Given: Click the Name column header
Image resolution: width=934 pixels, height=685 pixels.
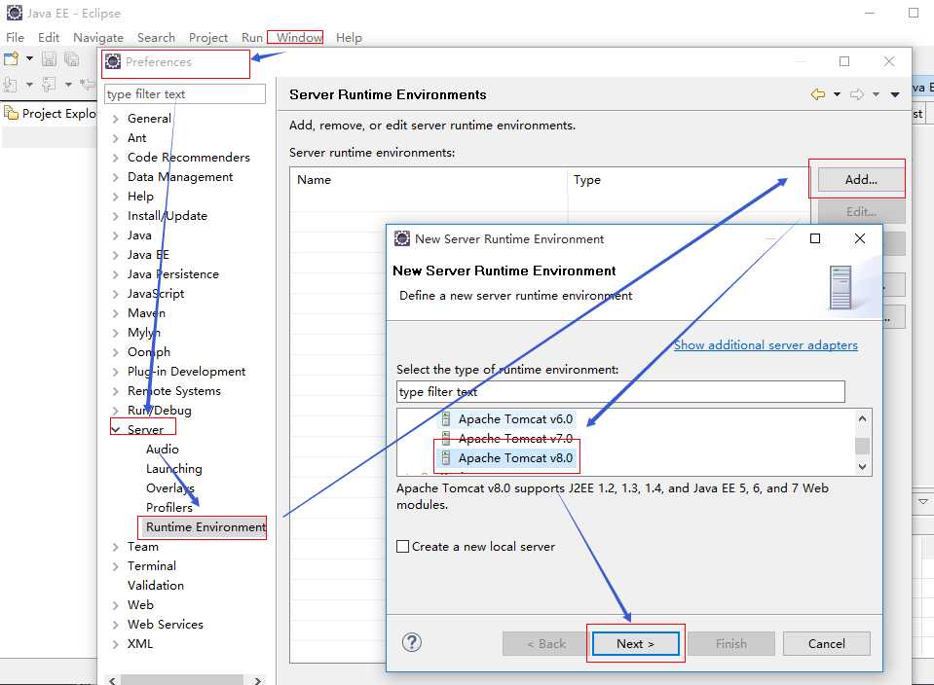Looking at the screenshot, I should (429, 180).
